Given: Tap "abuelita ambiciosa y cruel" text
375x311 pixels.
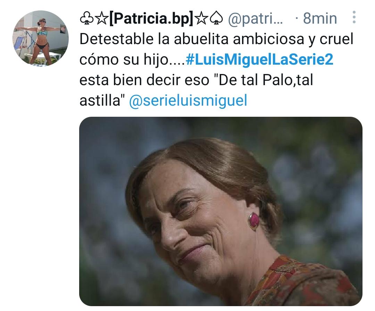Looking at the screenshot, I should (x=264, y=39).
